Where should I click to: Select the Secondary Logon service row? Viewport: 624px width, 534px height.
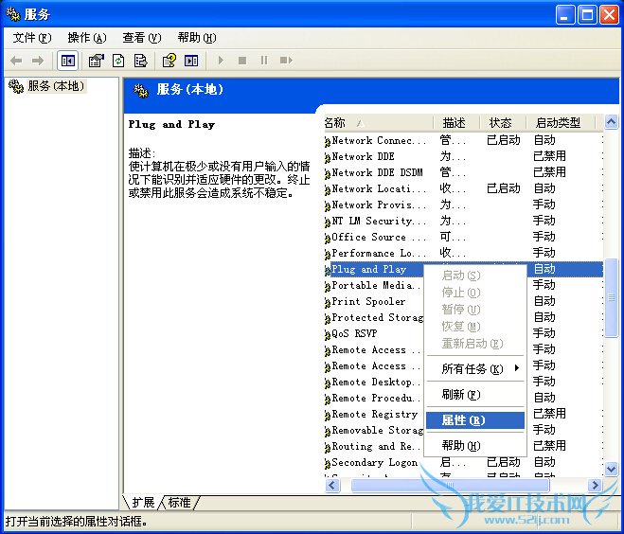[464, 462]
